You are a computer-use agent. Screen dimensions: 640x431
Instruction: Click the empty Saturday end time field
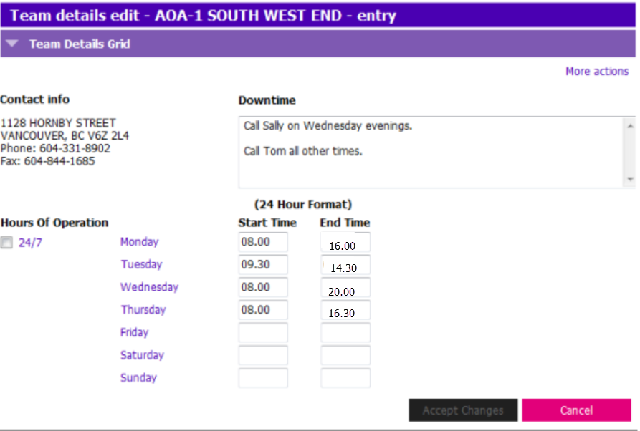[x=345, y=355]
